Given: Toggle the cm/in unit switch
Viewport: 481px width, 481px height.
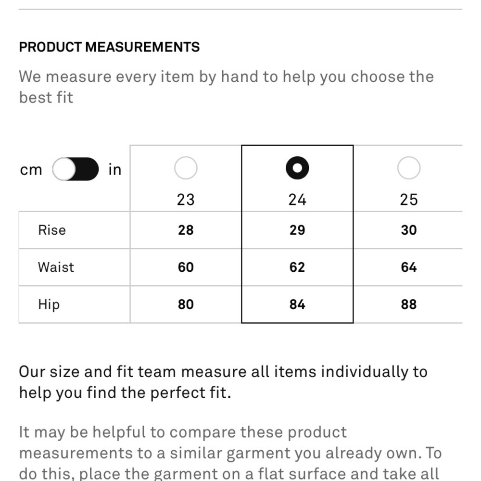Looking at the screenshot, I should [x=76, y=169].
